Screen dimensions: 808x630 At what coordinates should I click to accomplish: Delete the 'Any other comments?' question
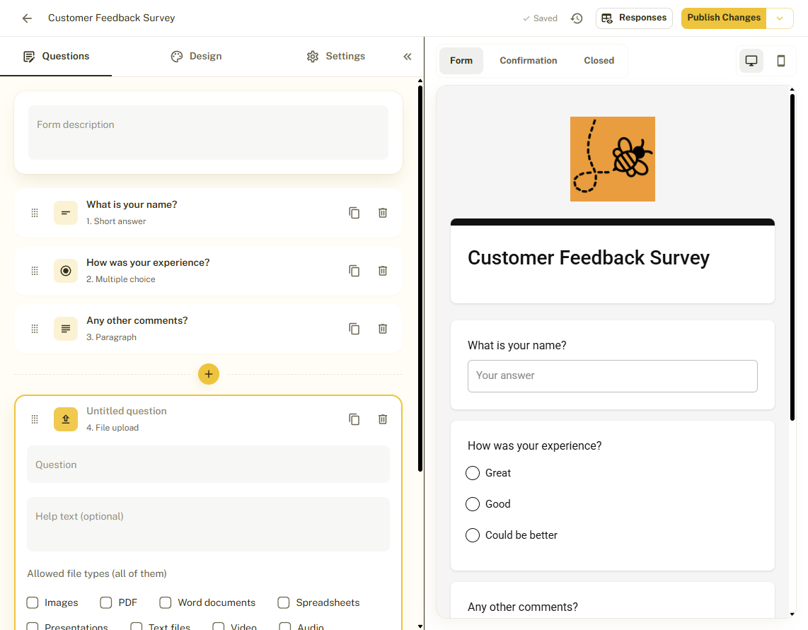(382, 329)
